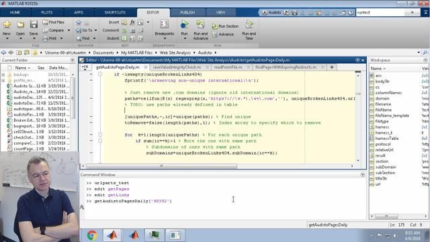
Task: Sort Workspace by Name column
Action: pyautogui.click(x=378, y=69)
